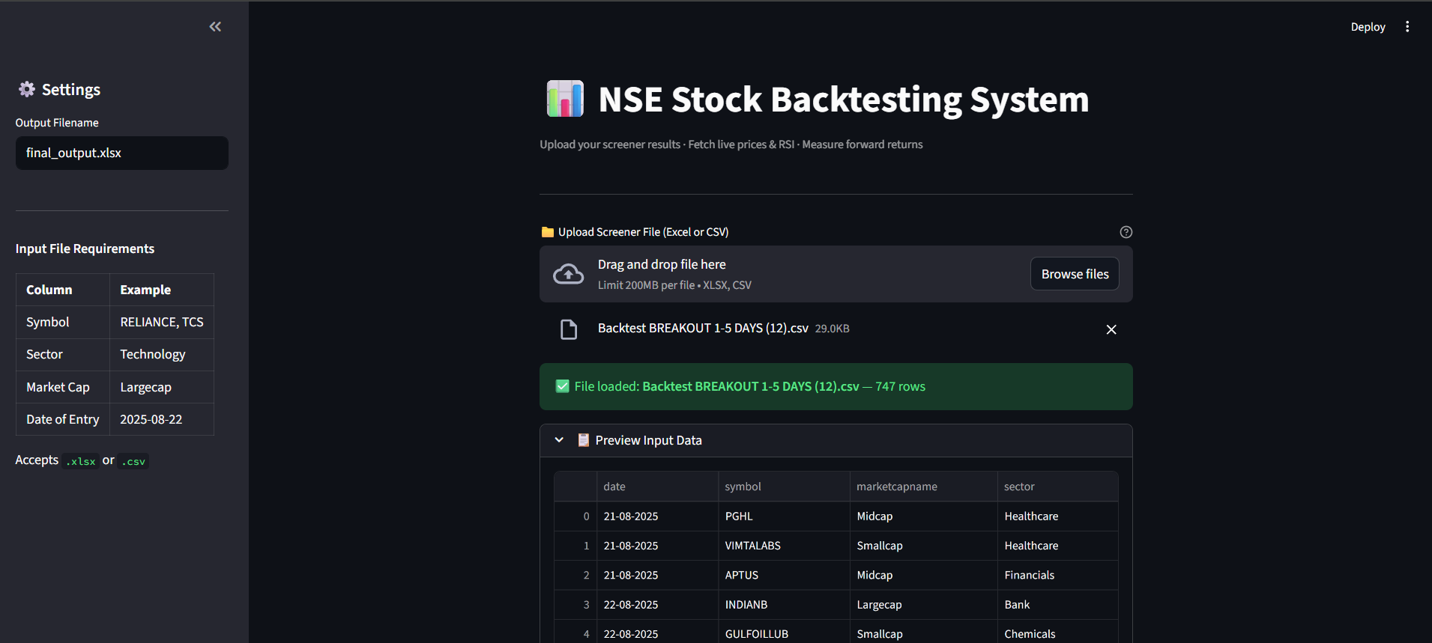Click the Settings gear icon
Viewport: 1432px width, 643px height.
[27, 89]
